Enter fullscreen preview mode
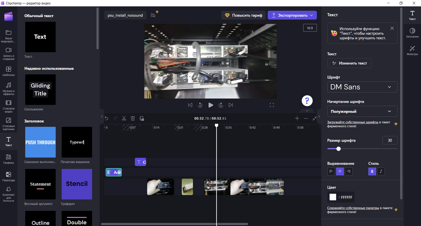The width and height of the screenshot is (421, 226). click(x=272, y=105)
